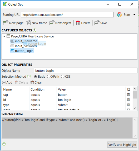Click the page icon of Page_CURA Healthcare Service
The width and height of the screenshot is (139, 151).
pos(8,36)
